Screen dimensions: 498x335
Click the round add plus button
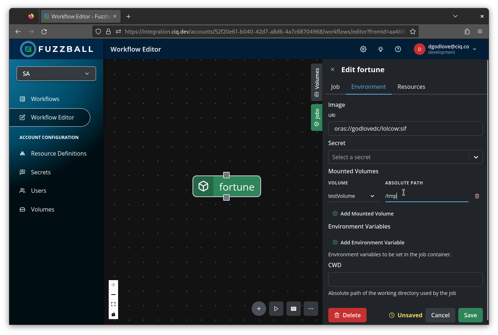pos(259,309)
